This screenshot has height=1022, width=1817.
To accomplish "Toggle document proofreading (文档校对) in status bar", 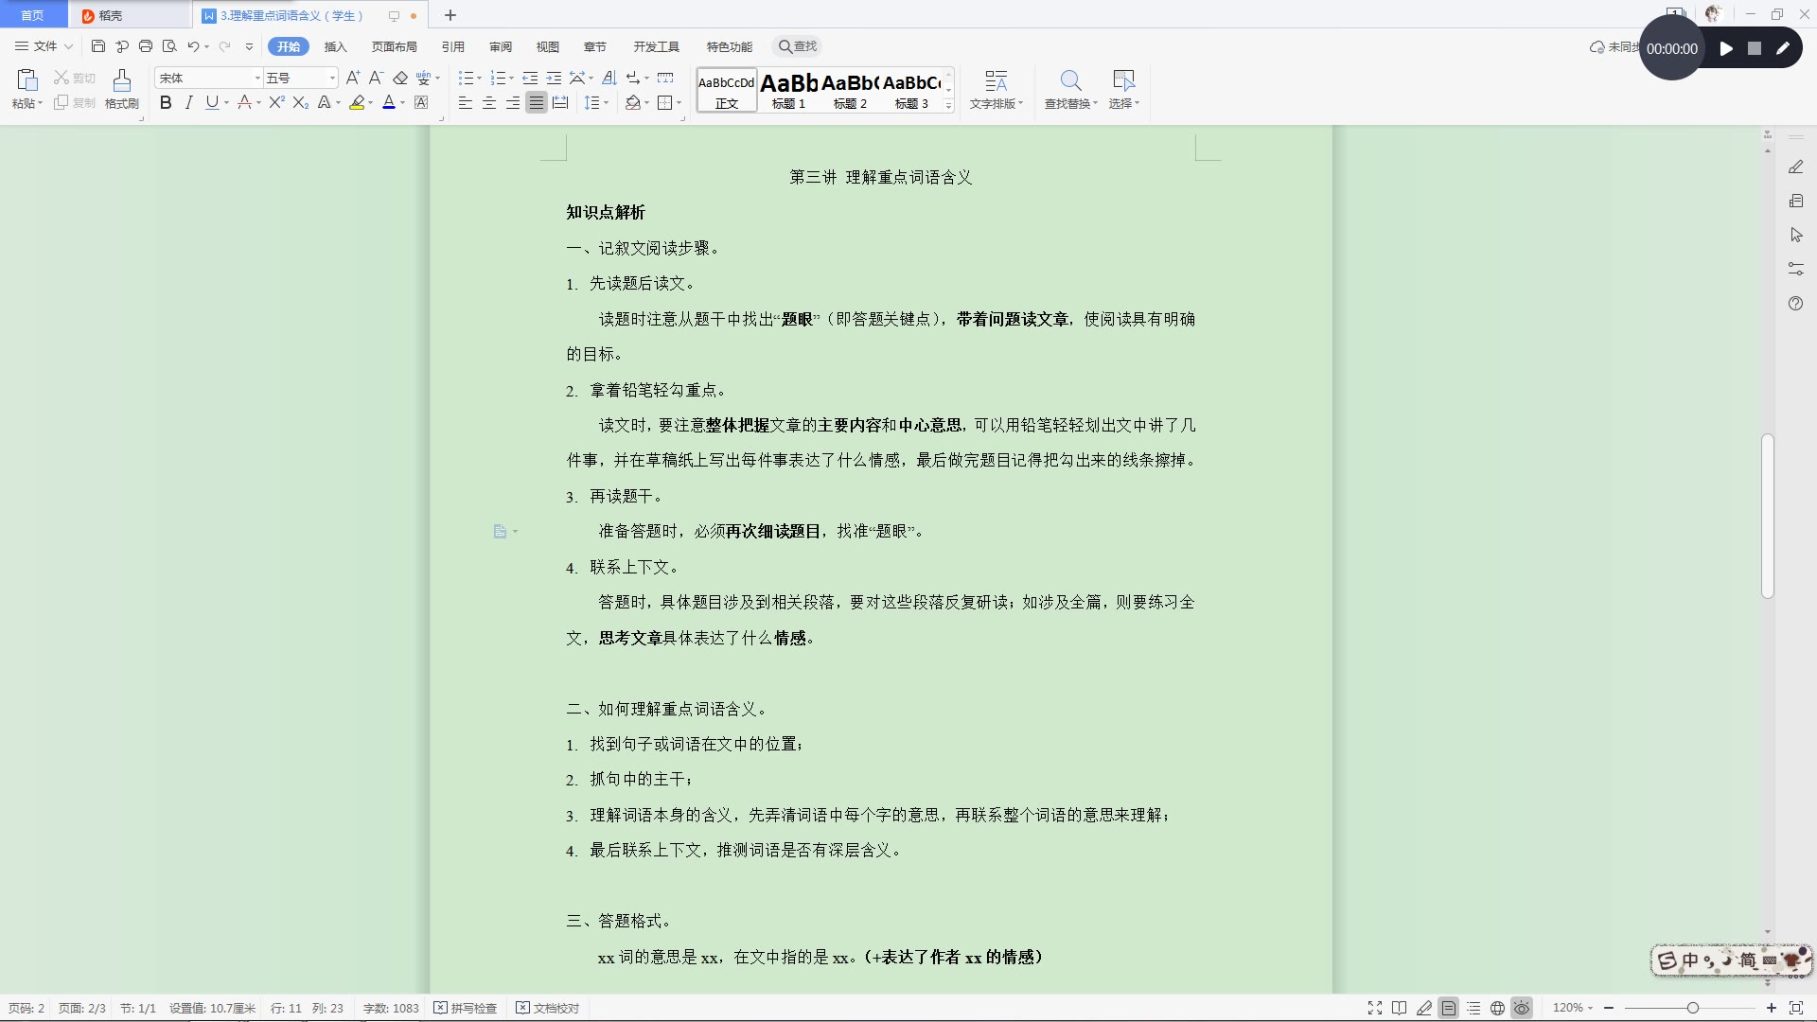I will click(548, 1009).
